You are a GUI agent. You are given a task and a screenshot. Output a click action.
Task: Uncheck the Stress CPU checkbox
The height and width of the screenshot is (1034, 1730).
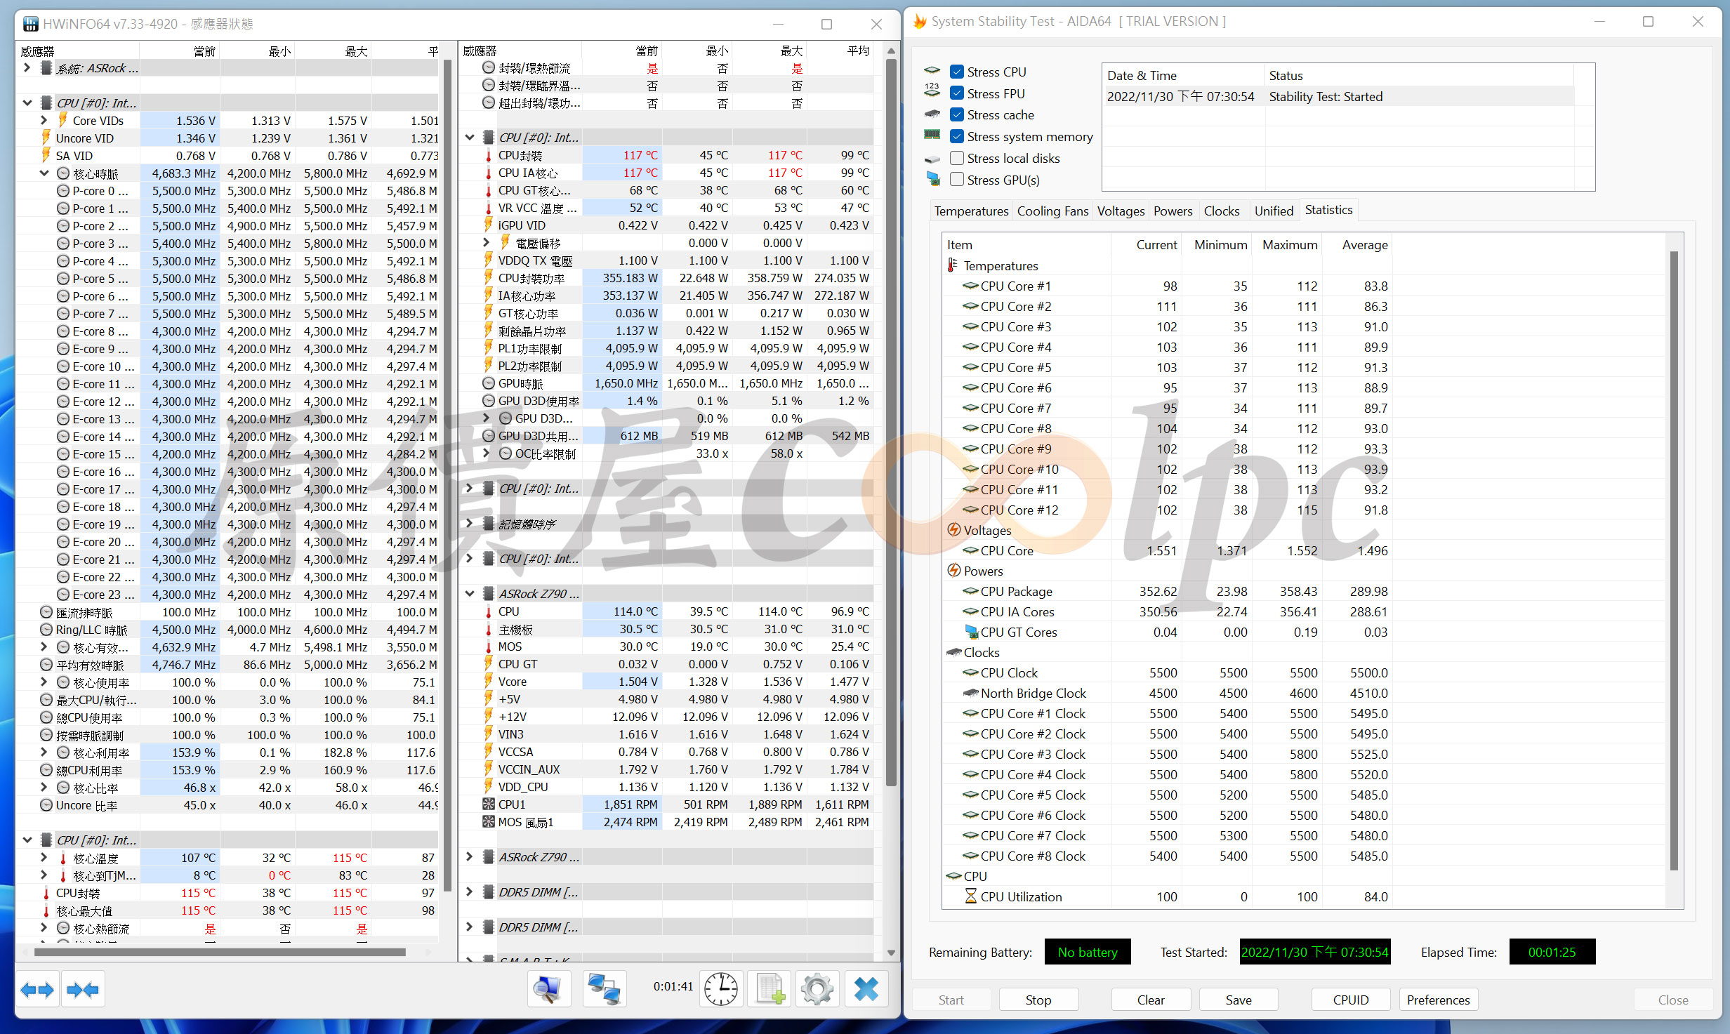coord(956,72)
